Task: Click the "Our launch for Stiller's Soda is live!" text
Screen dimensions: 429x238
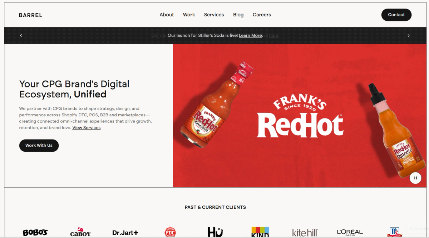Action: [x=203, y=35]
